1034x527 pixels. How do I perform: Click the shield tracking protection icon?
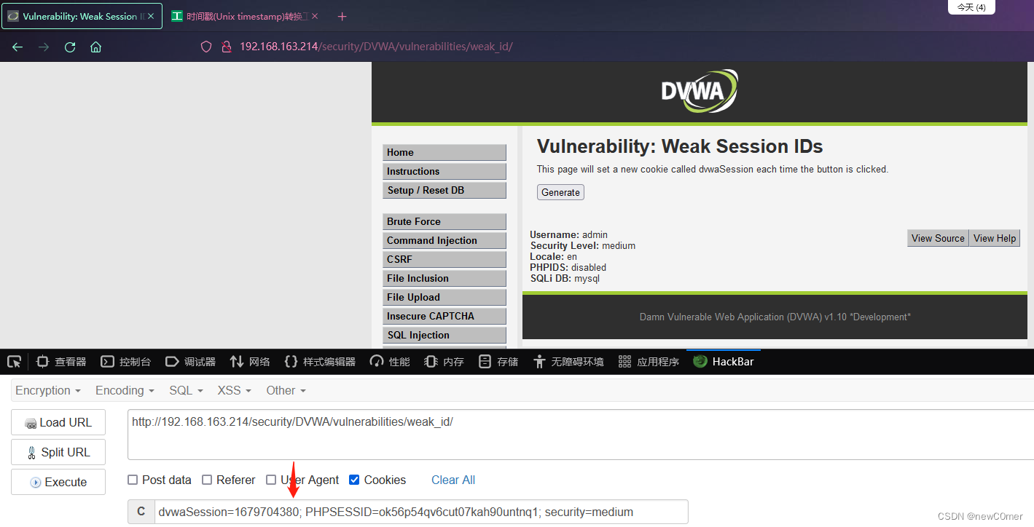206,47
